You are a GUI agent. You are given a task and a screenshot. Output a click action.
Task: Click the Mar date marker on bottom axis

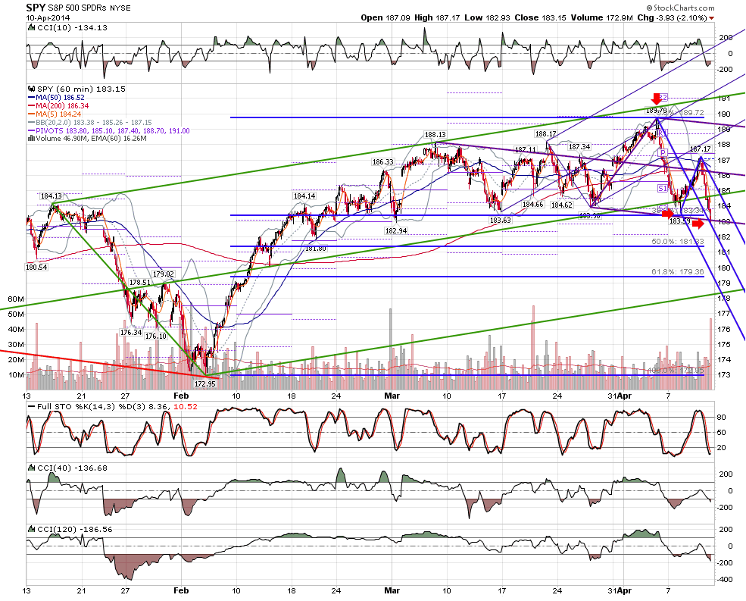click(392, 590)
